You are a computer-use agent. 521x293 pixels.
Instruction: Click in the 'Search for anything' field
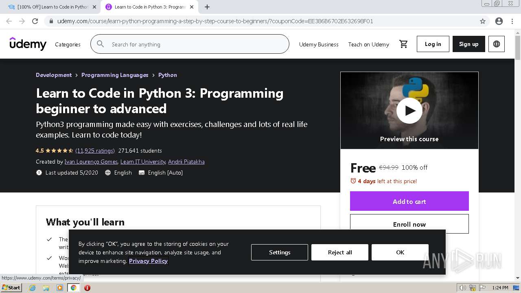pos(190,44)
